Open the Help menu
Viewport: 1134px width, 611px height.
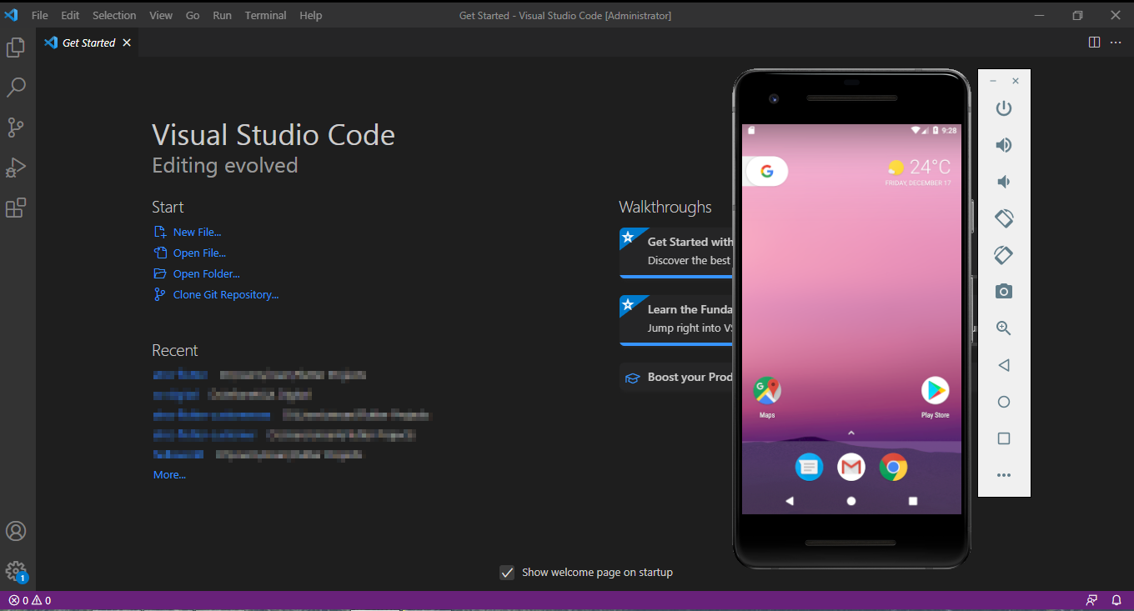310,15
